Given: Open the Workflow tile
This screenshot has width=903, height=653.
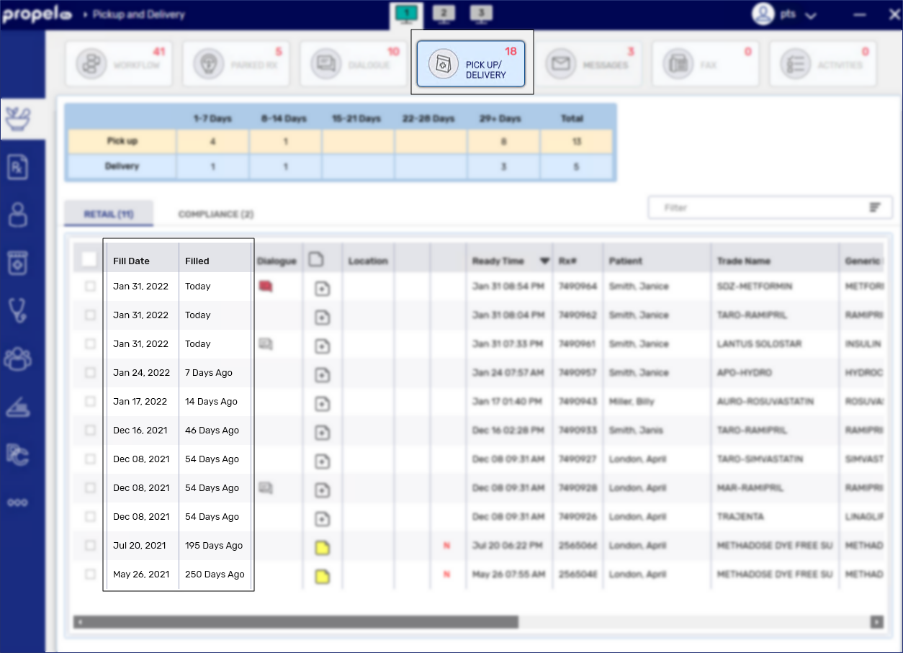Looking at the screenshot, I should pos(122,64).
